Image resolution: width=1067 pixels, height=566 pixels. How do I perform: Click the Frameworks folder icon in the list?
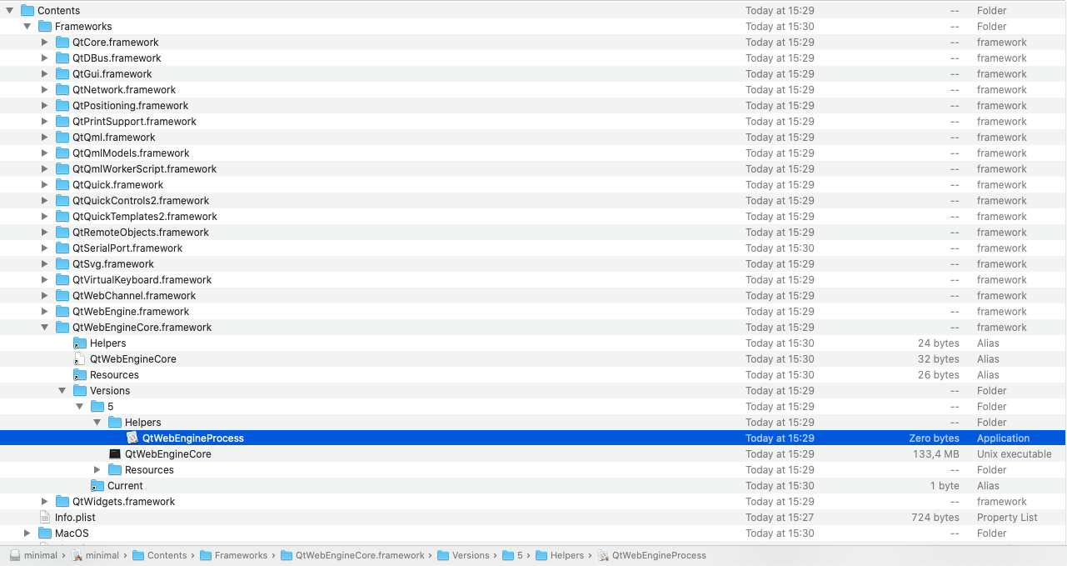coord(45,27)
